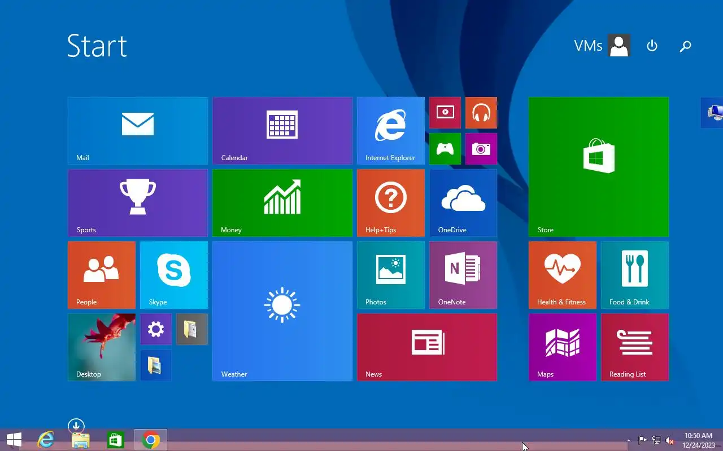The height and width of the screenshot is (451, 723).
Task: Open the PC settings gear tile
Action: pos(156,329)
